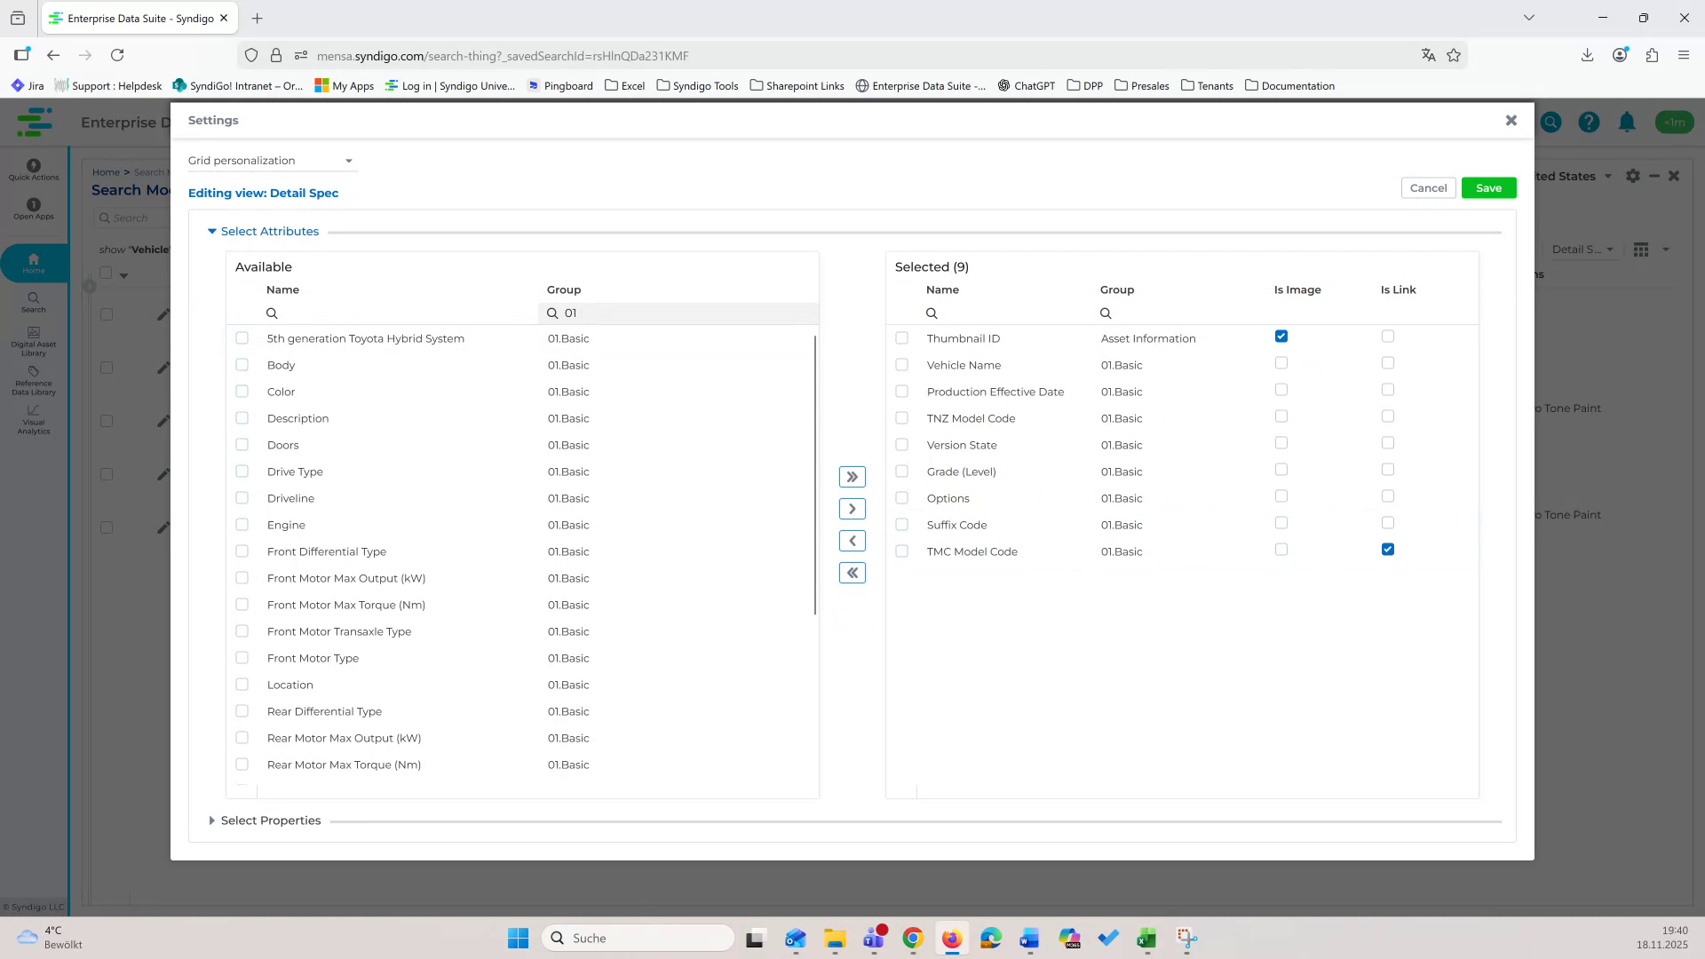Click the notifications bell icon
This screenshot has width=1705, height=959.
coord(1628,122)
